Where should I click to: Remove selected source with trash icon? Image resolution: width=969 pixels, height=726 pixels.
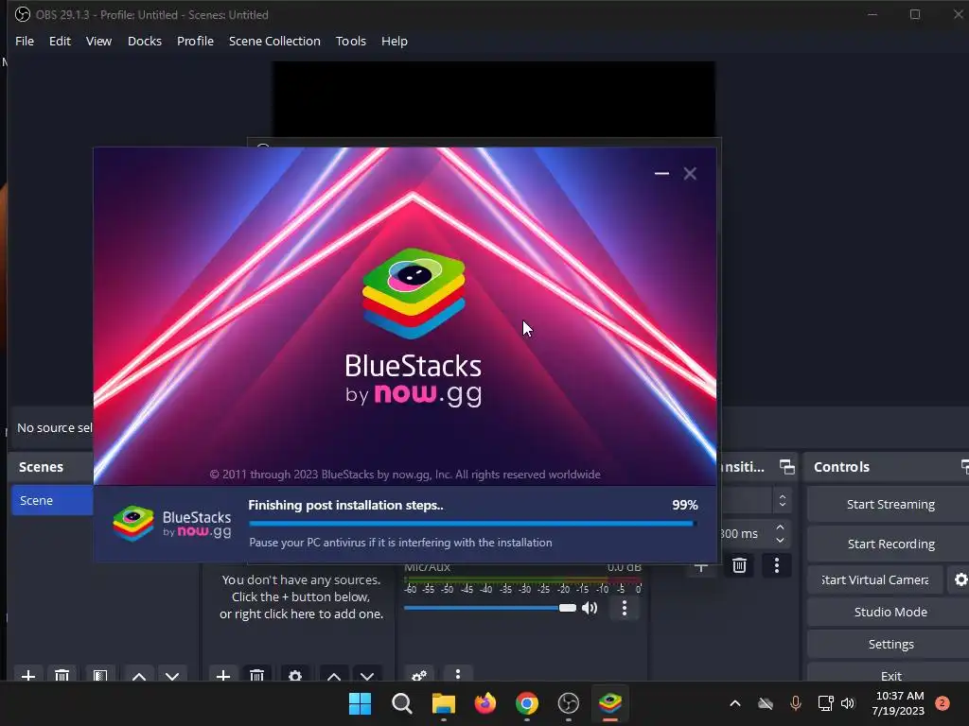pos(256,676)
